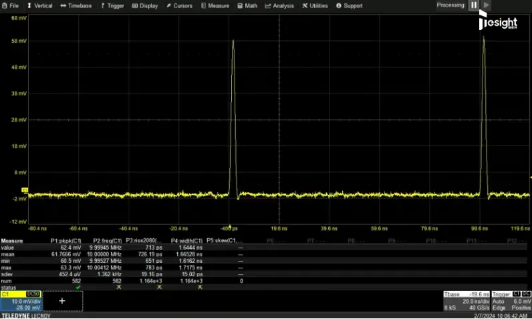The width and height of the screenshot is (532, 319).
Task: Click the empty P6 measurement slot
Action: (x=275, y=241)
